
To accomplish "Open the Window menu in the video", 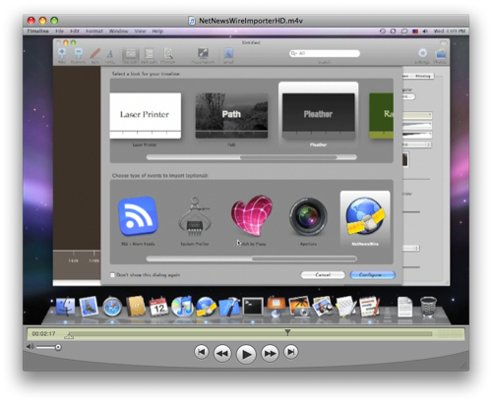I will (118, 31).
